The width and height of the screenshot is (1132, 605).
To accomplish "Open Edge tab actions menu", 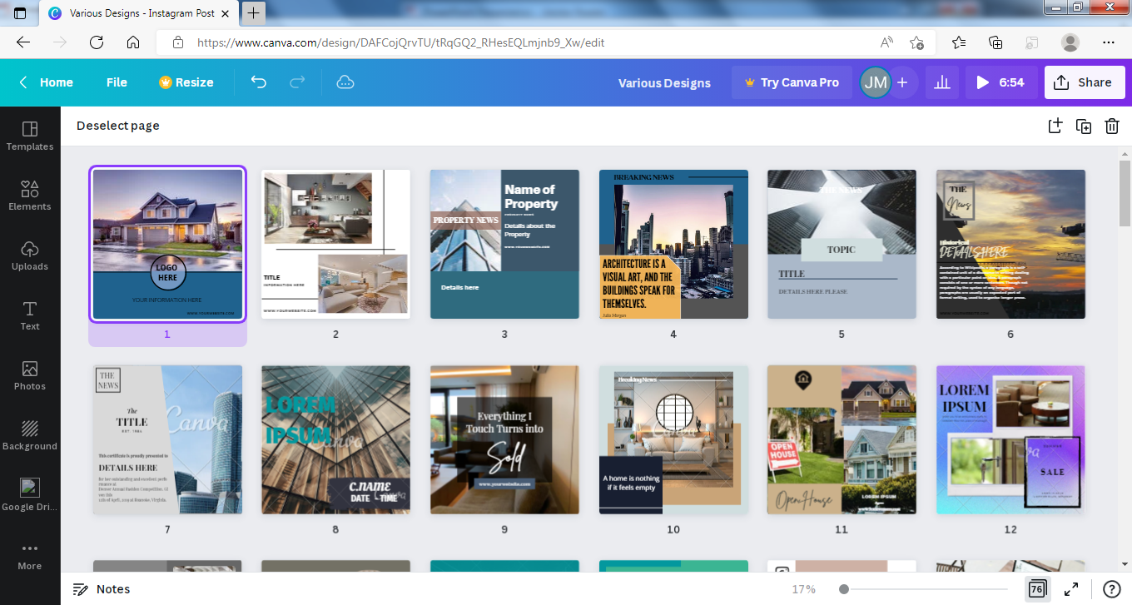I will tap(20, 13).
